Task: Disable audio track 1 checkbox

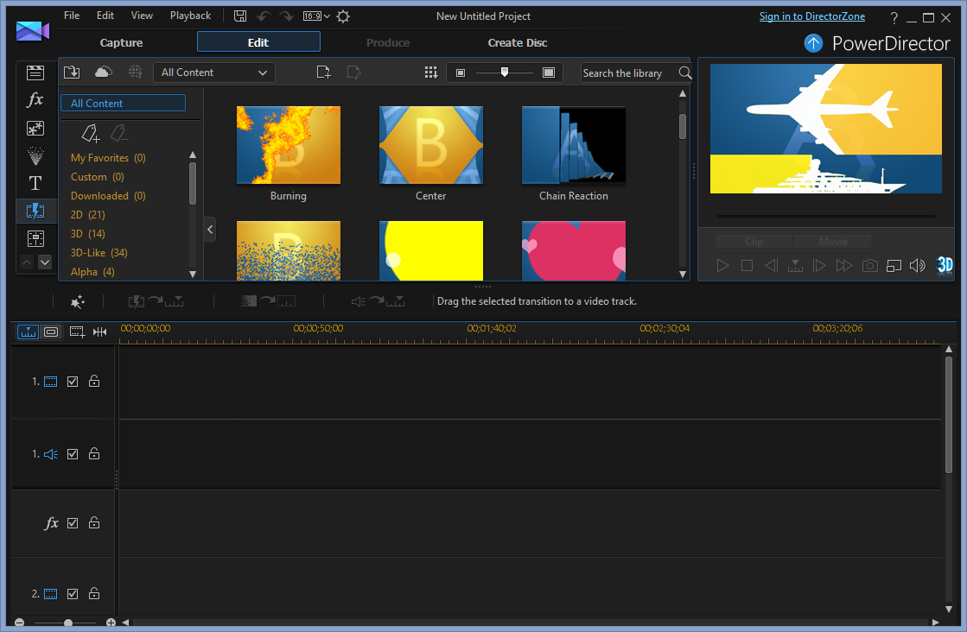Action: (x=73, y=454)
